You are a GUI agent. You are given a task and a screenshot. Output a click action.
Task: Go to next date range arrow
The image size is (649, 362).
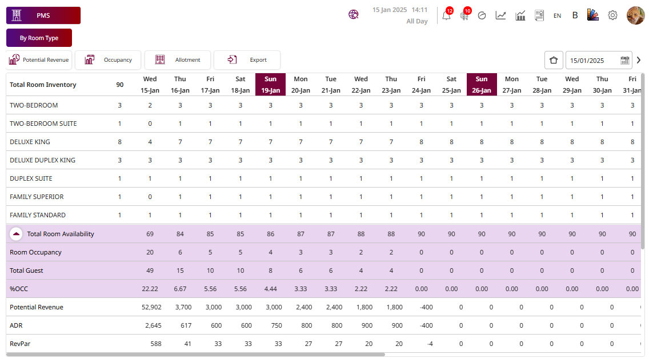(x=639, y=60)
